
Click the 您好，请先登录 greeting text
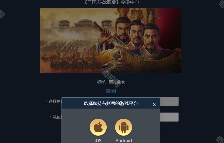point(111,82)
